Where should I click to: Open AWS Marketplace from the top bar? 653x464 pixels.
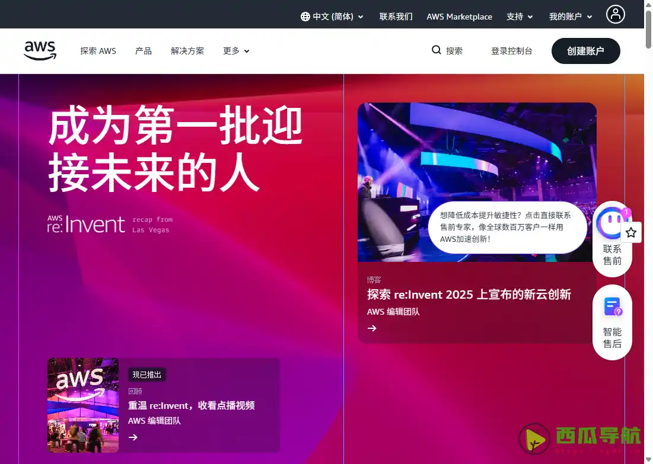coord(459,17)
